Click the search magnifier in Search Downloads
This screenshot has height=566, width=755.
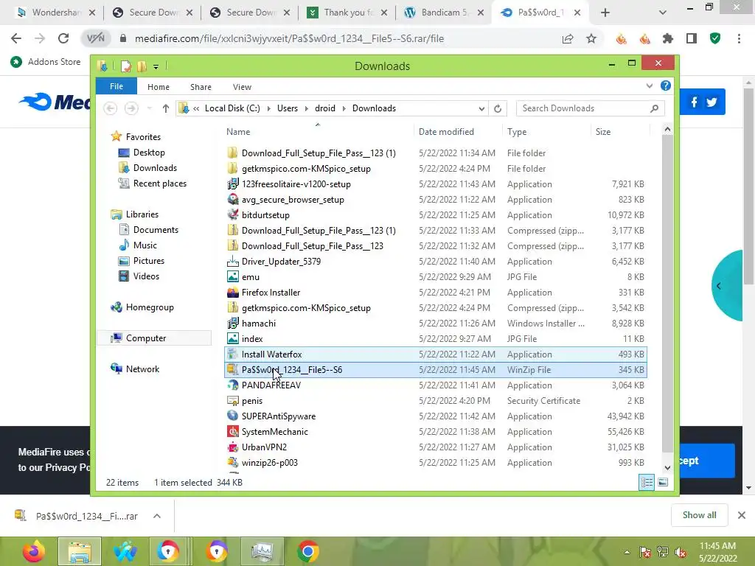(x=654, y=109)
